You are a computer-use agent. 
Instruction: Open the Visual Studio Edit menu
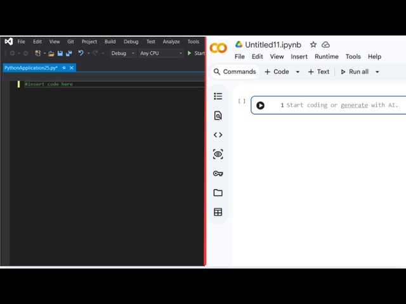point(37,42)
